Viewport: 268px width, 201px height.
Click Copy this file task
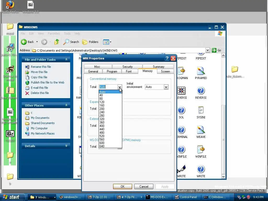pos(39,77)
